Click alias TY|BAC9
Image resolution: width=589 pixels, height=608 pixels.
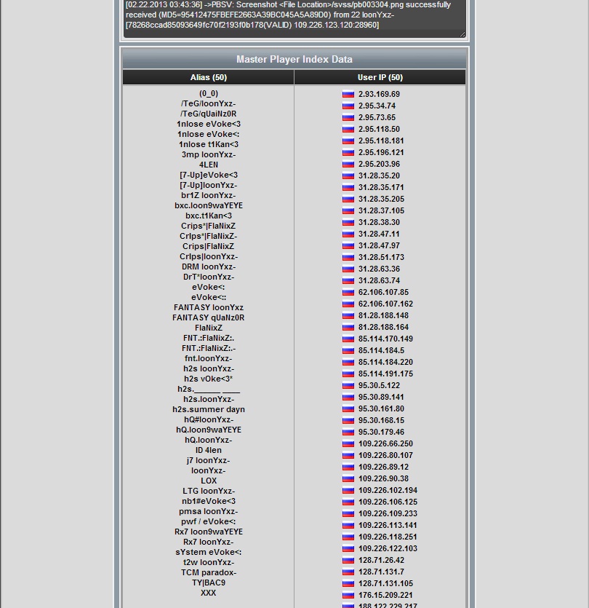(209, 583)
